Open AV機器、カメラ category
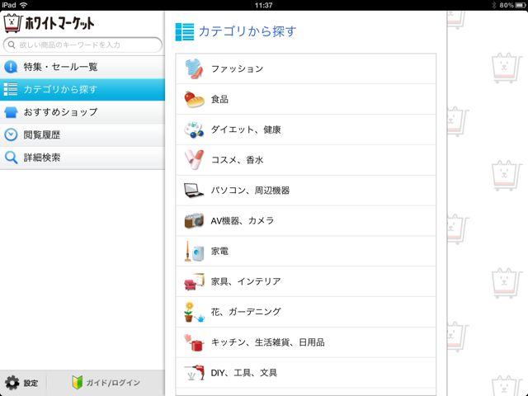 click(306, 220)
